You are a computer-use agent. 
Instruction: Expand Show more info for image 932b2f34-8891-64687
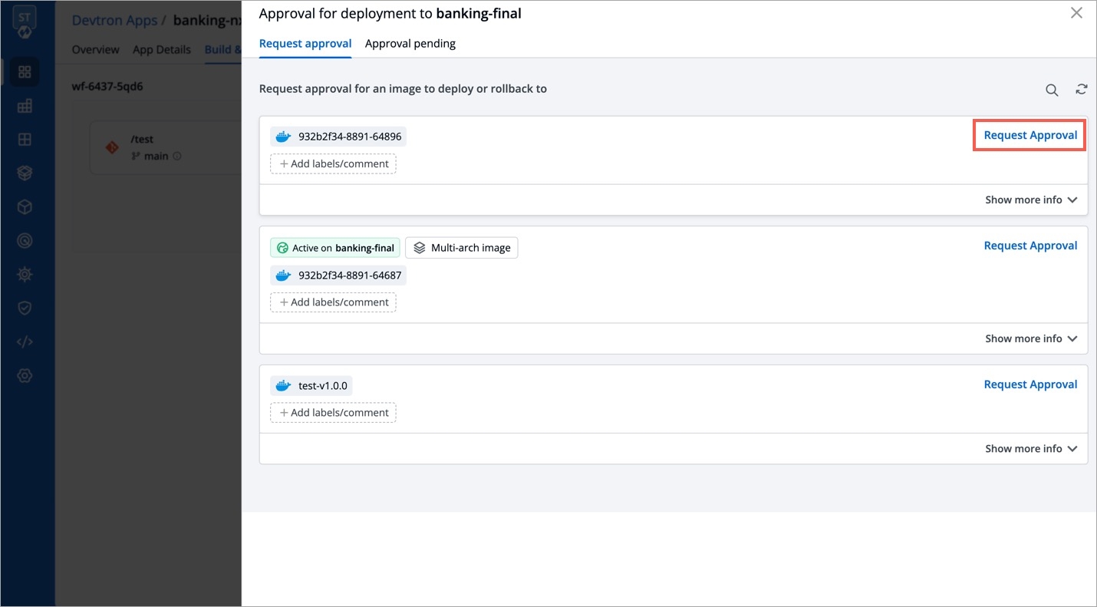pyautogui.click(x=1030, y=338)
